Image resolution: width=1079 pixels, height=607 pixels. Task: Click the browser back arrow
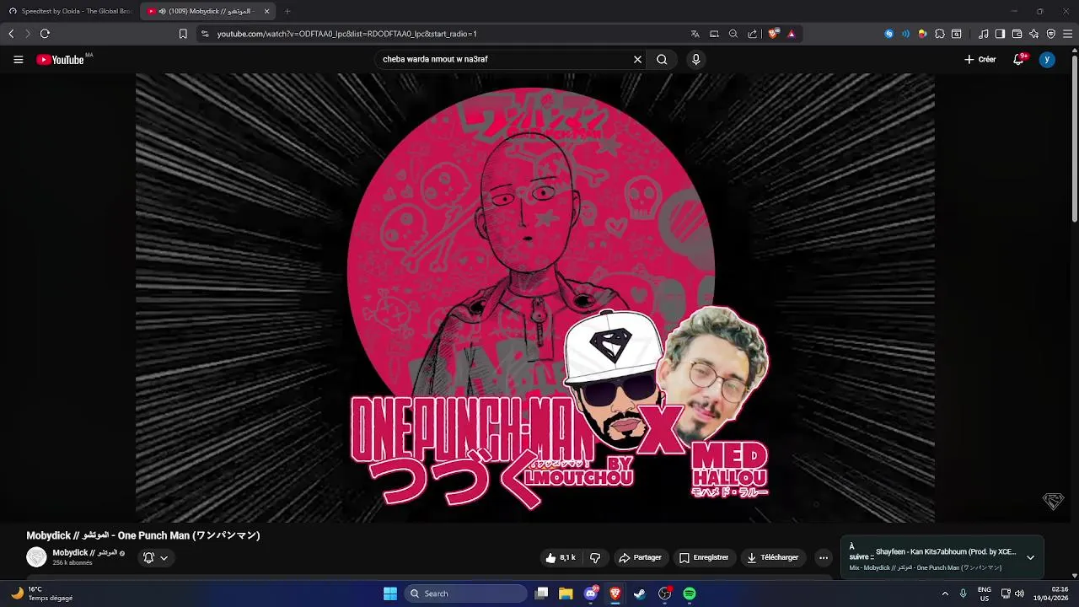tap(11, 34)
